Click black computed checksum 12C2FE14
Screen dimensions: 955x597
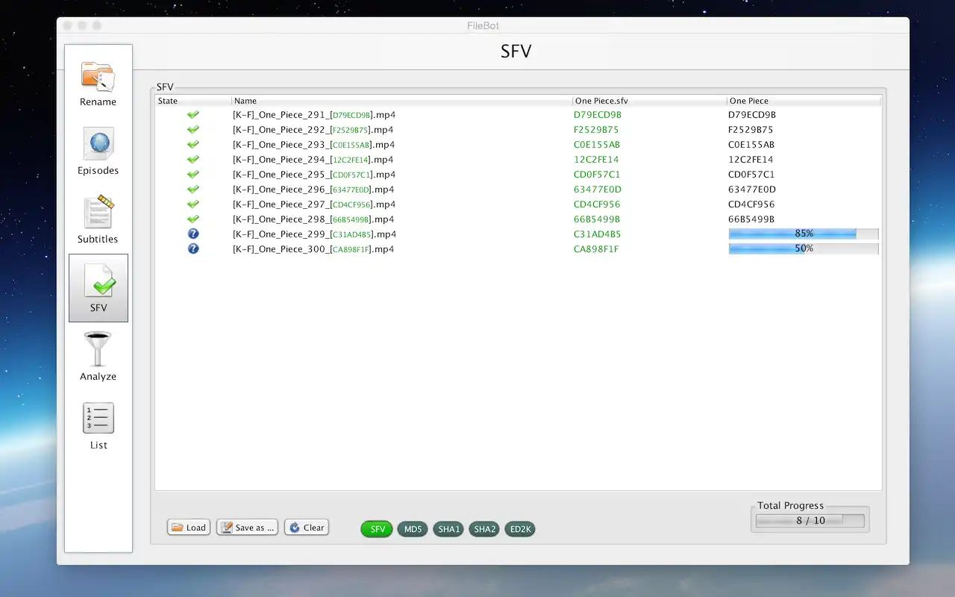coord(751,160)
